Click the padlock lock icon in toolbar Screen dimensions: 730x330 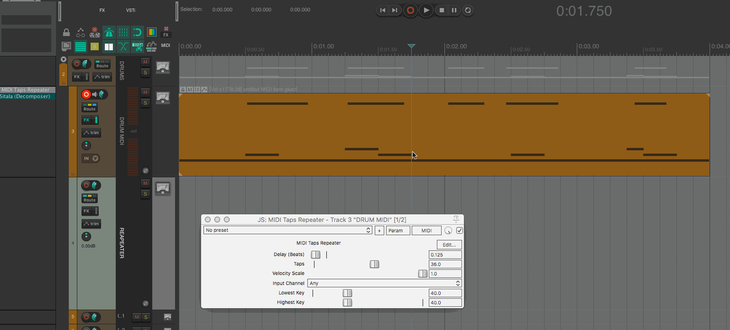[x=66, y=33]
